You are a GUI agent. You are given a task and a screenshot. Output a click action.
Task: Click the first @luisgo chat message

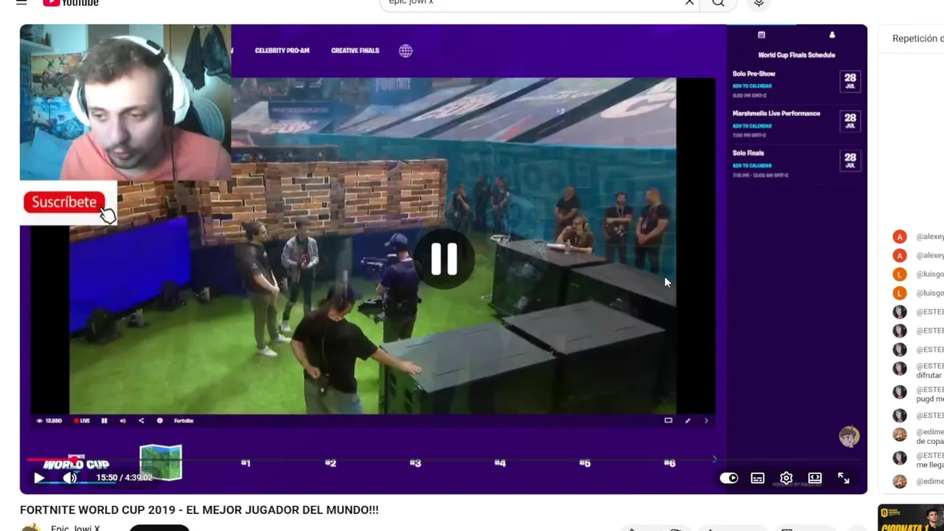929,274
